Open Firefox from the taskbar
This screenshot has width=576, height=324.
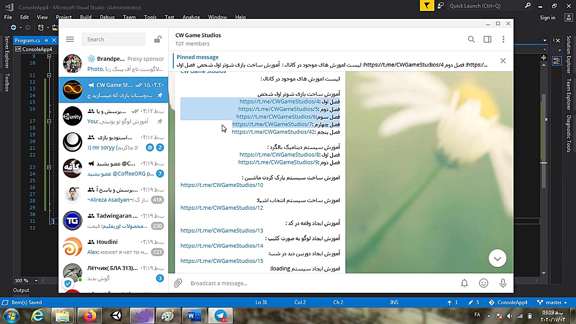[89, 315]
